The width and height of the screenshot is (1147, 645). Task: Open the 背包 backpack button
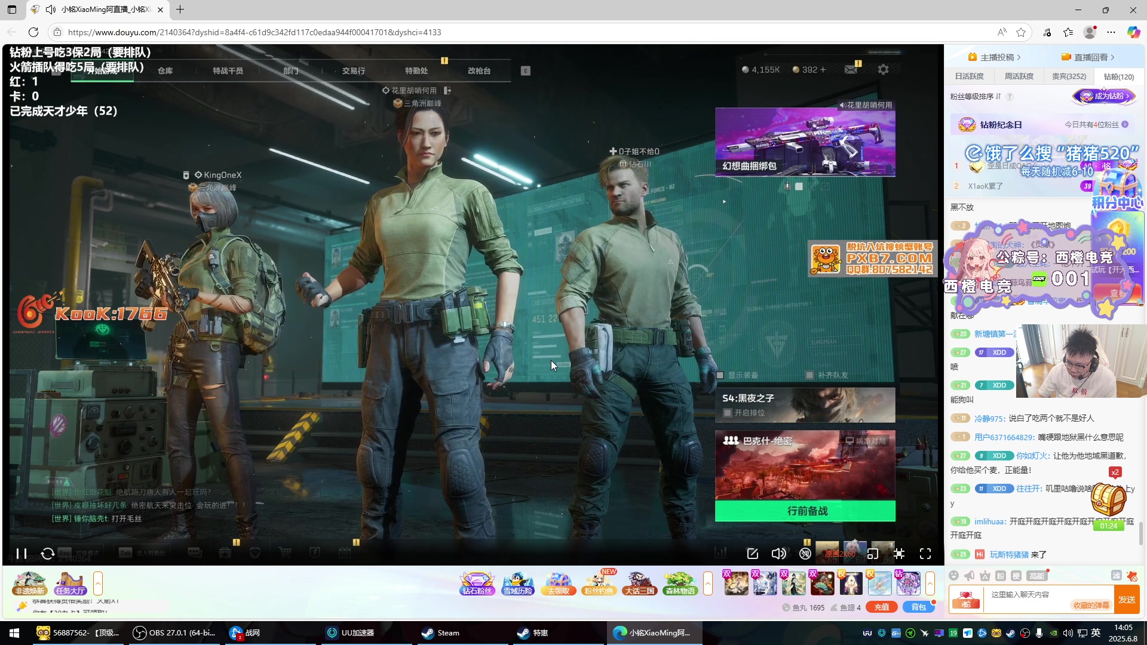pos(918,607)
